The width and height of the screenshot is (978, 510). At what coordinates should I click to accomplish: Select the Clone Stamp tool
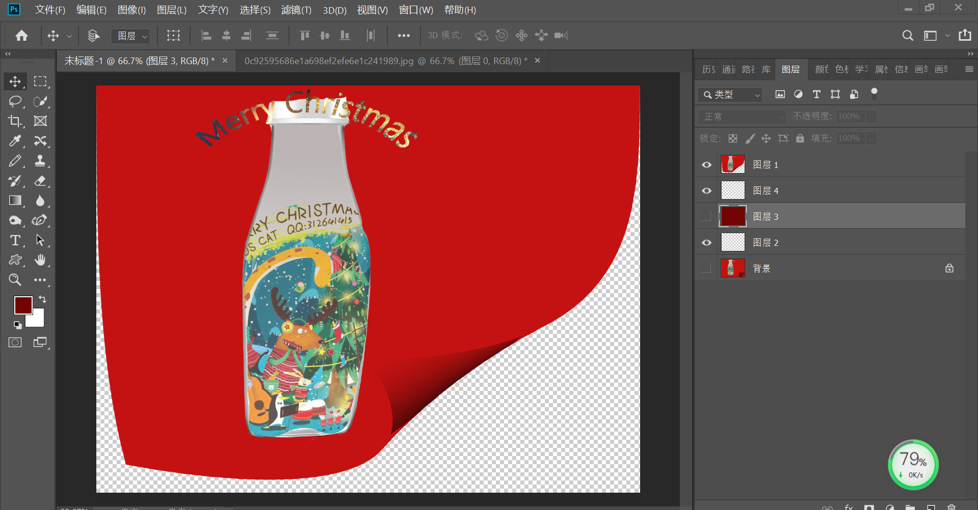click(x=40, y=161)
